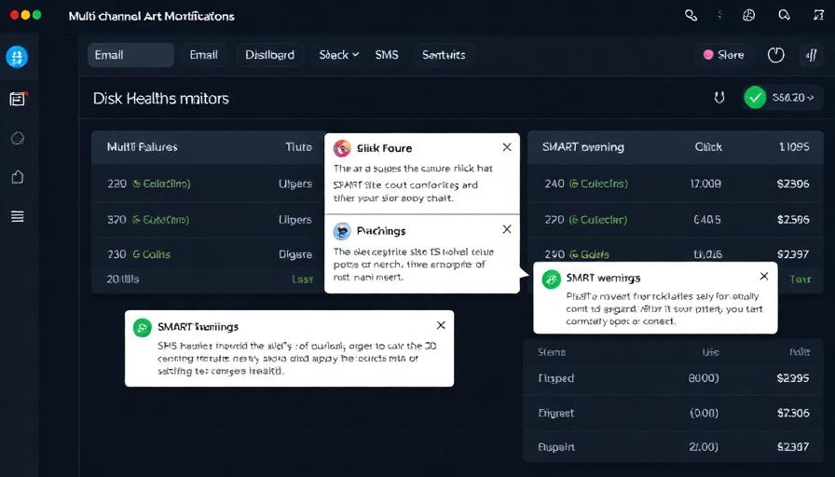Click the vertical dots icon in title bar

[720, 16]
